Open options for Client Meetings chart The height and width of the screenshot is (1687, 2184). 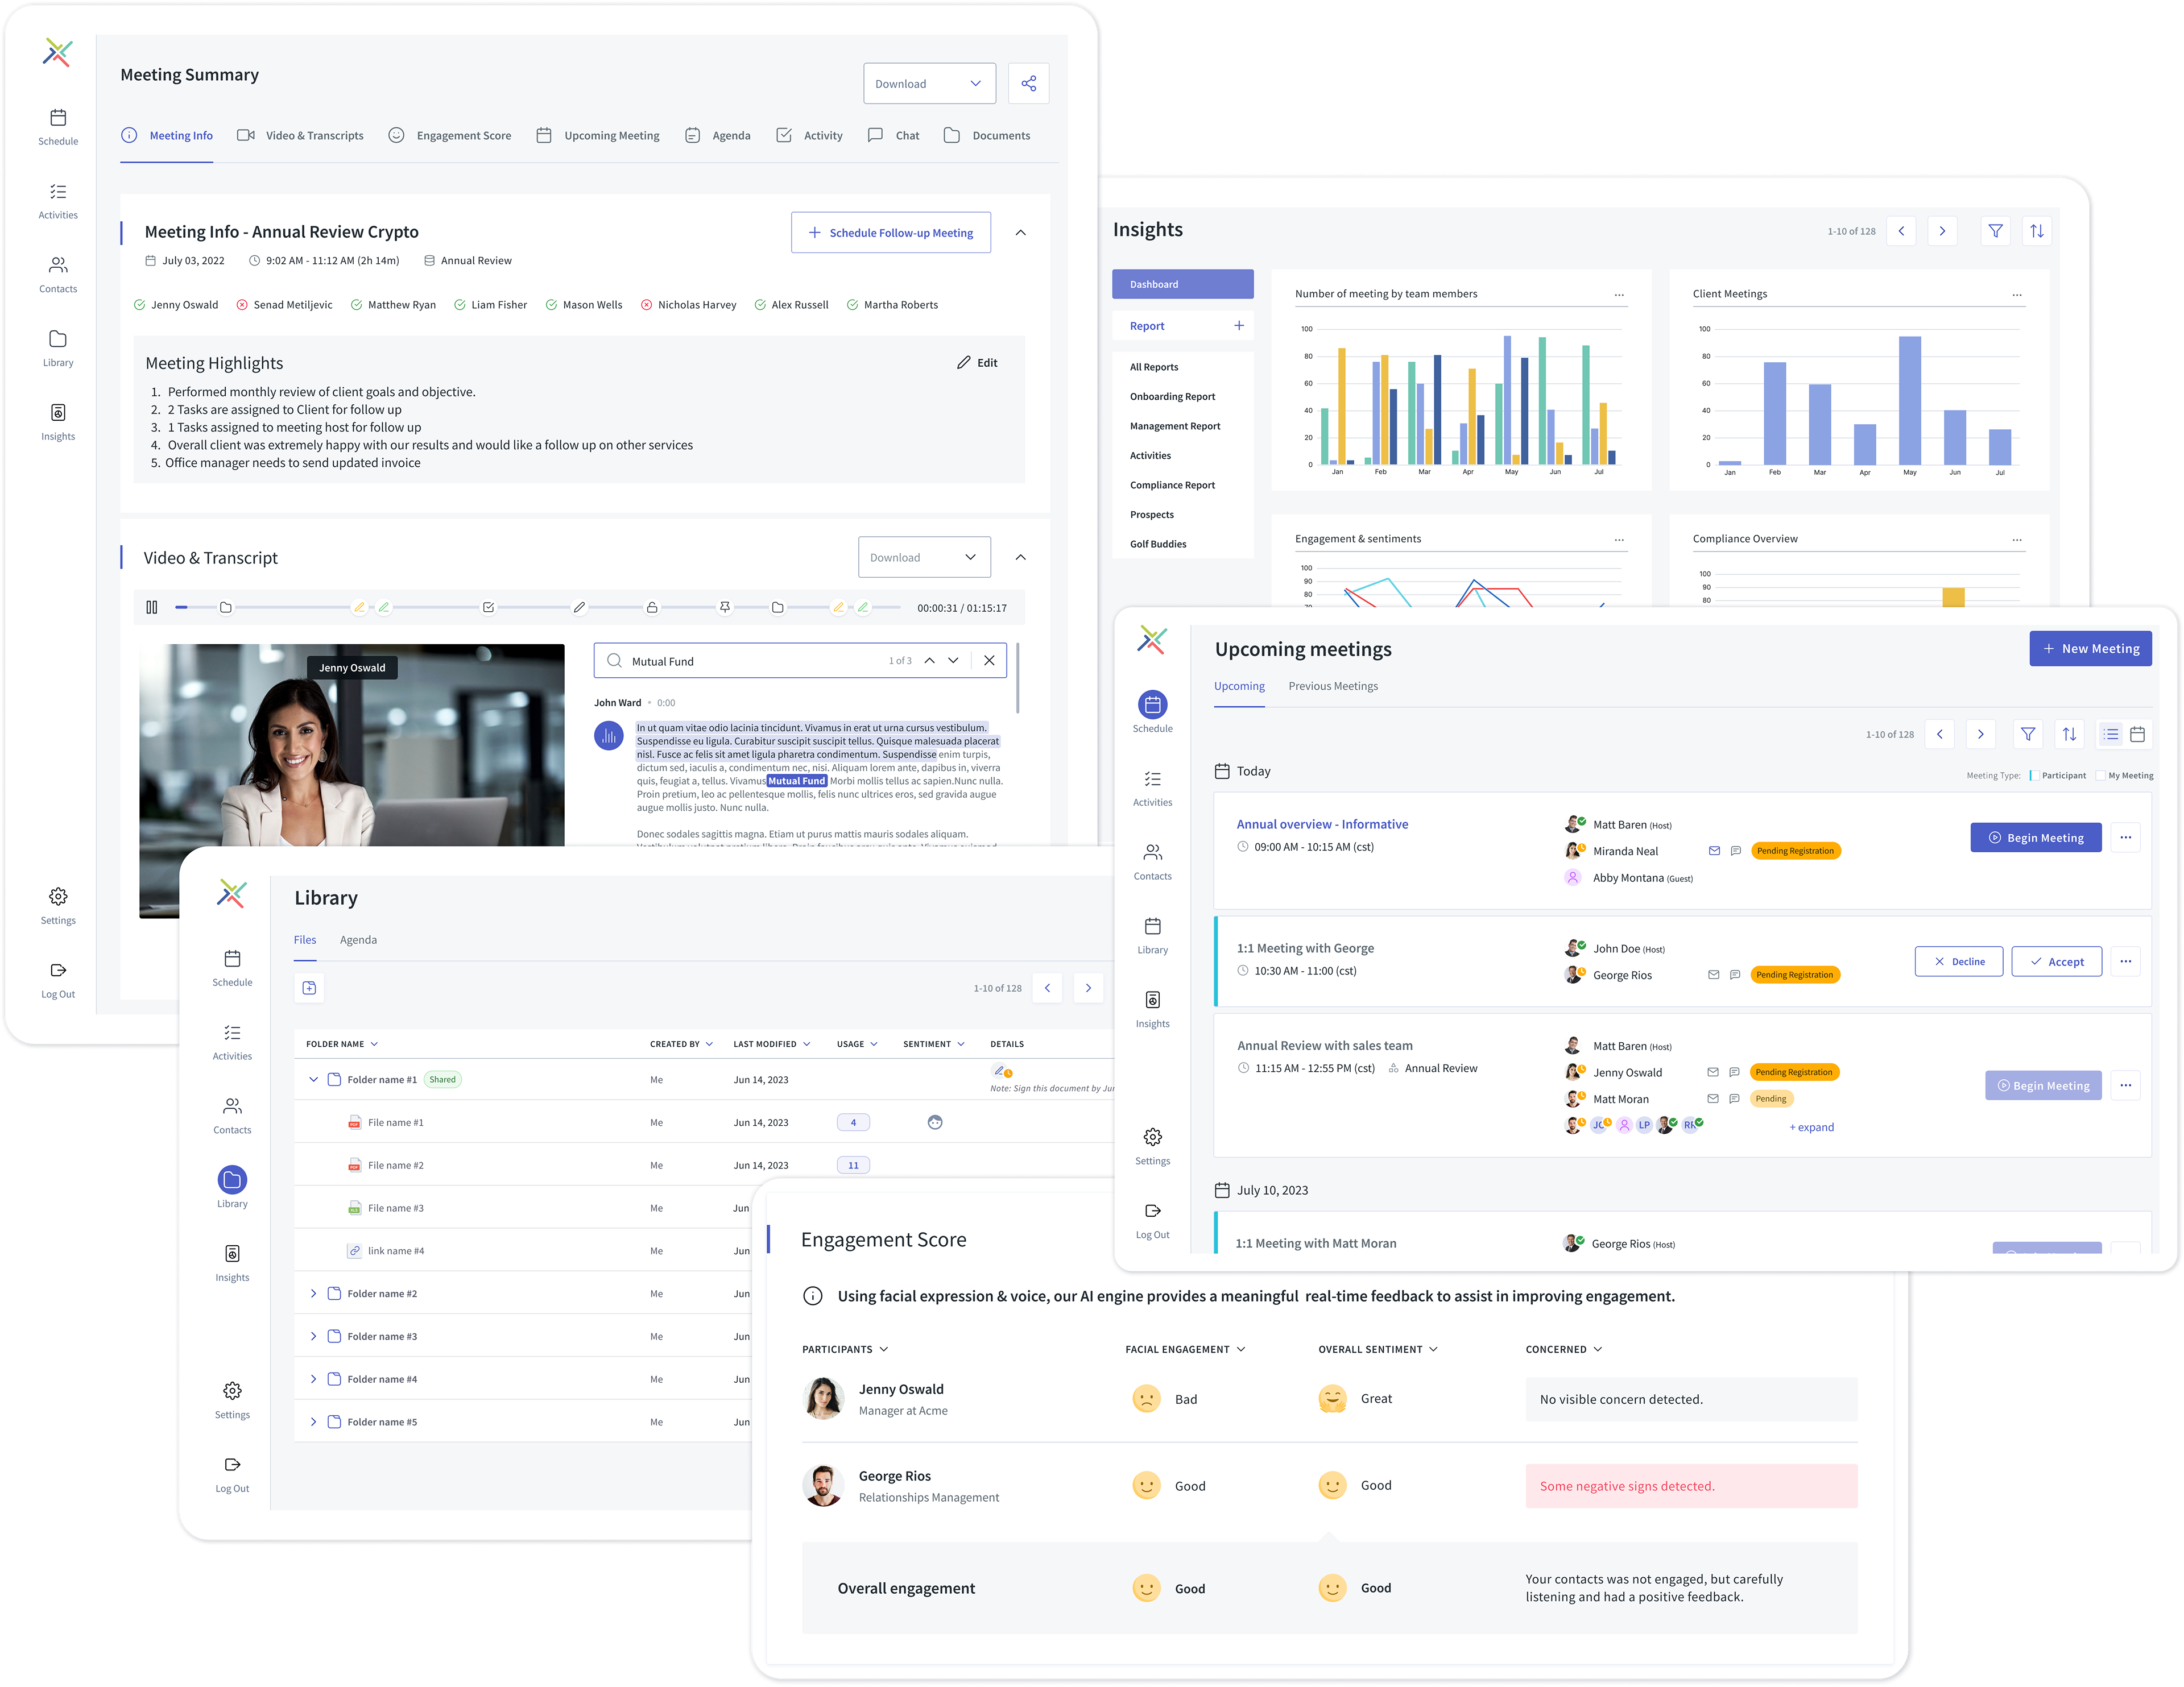tap(2017, 295)
